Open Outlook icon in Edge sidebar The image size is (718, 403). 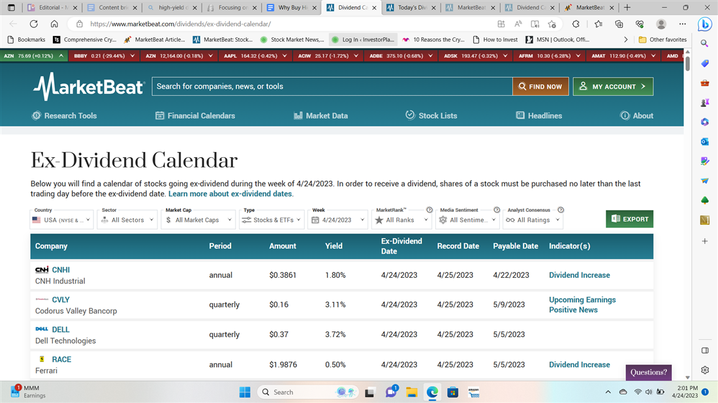705,142
